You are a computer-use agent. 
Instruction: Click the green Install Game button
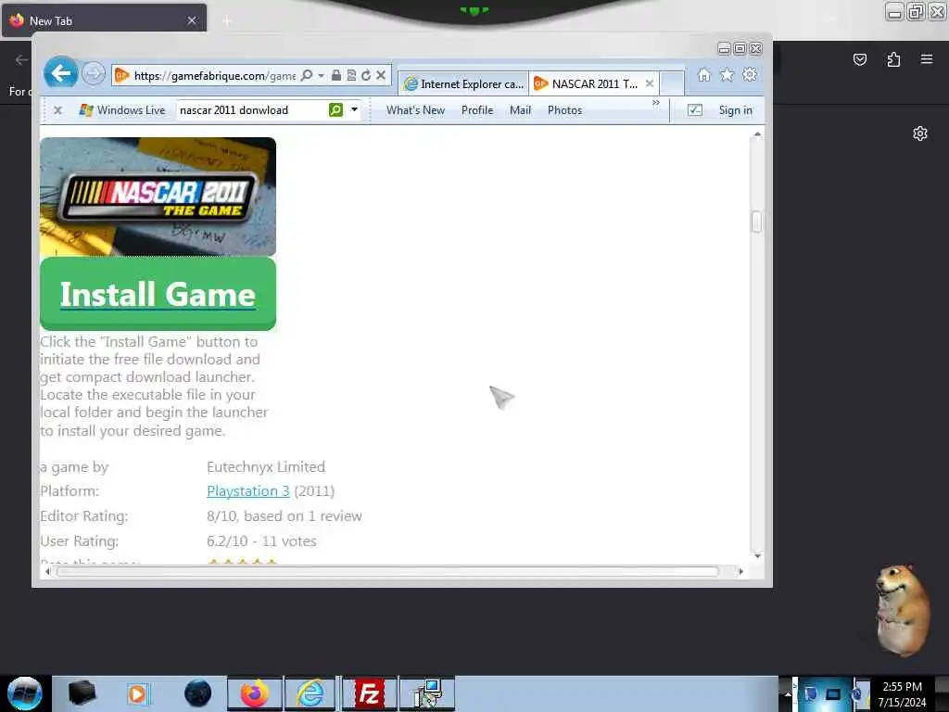(x=158, y=294)
